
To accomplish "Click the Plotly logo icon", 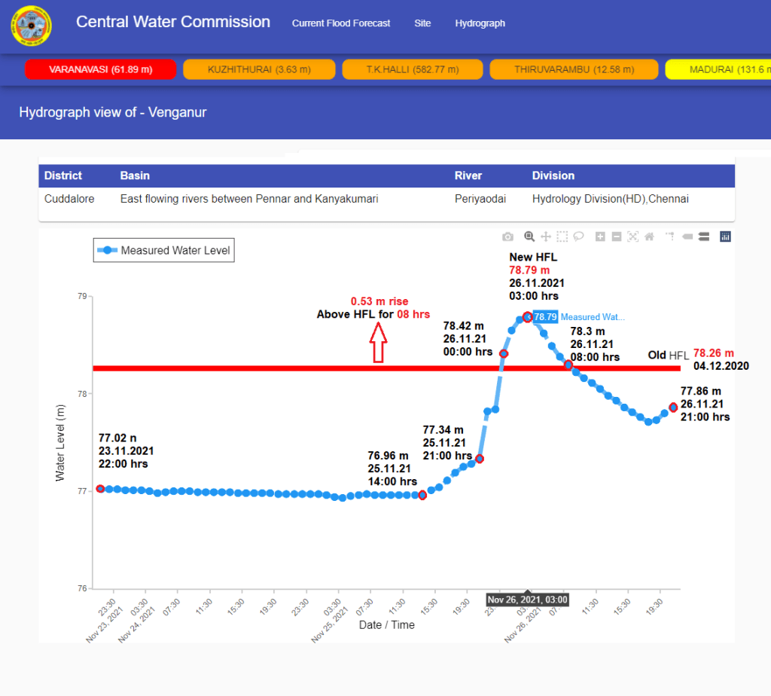I will [x=725, y=237].
